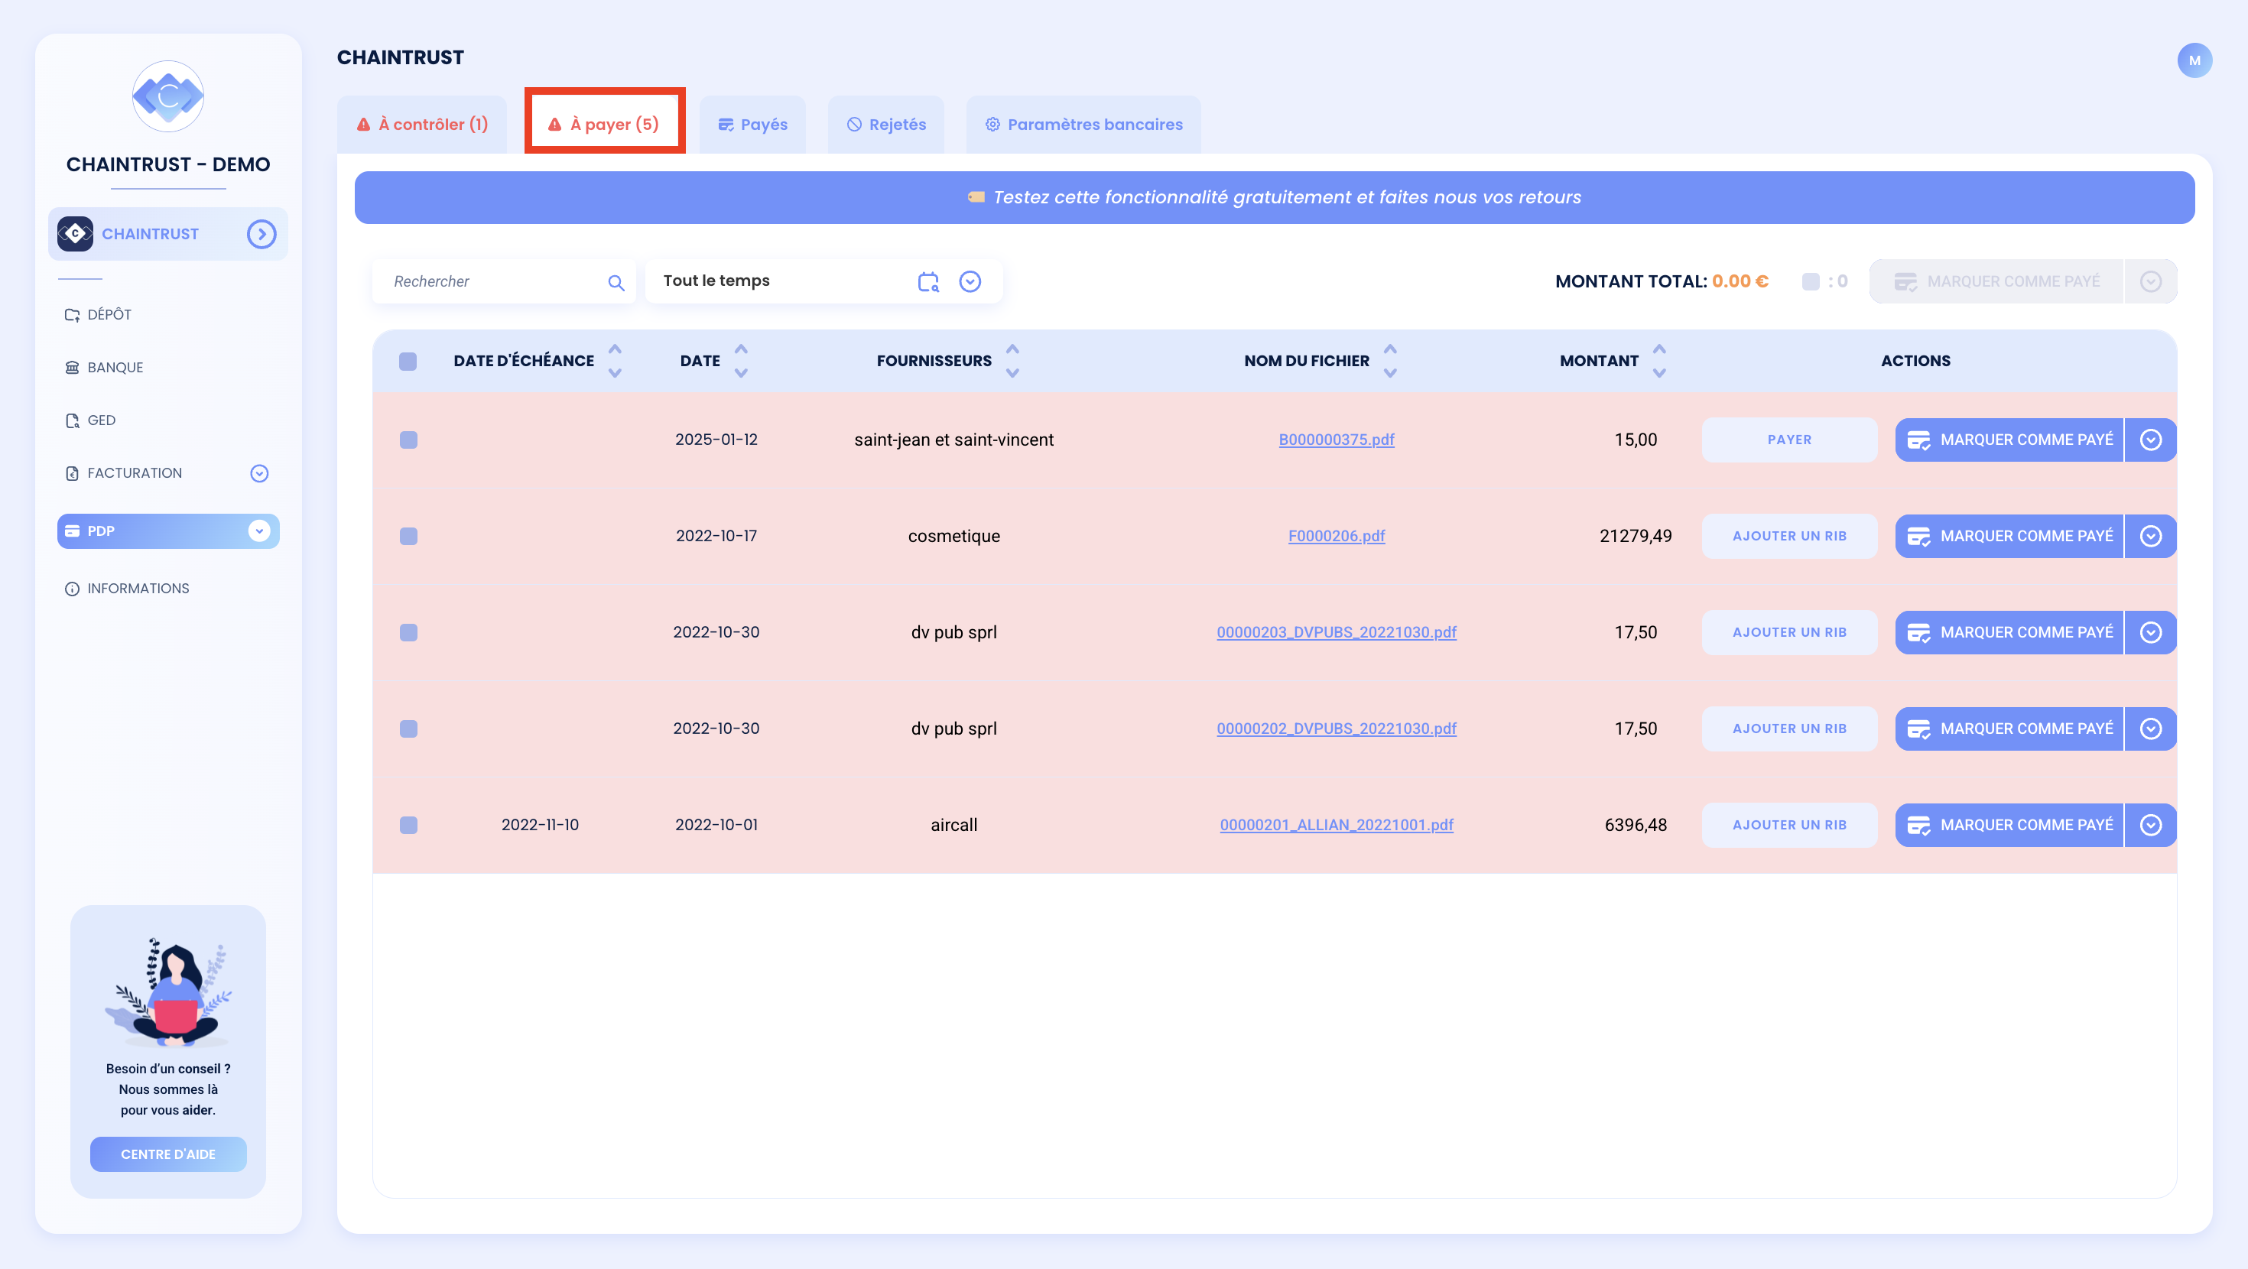This screenshot has width=2248, height=1269.
Task: Sort Date column ascending arrow
Action: tap(741, 349)
